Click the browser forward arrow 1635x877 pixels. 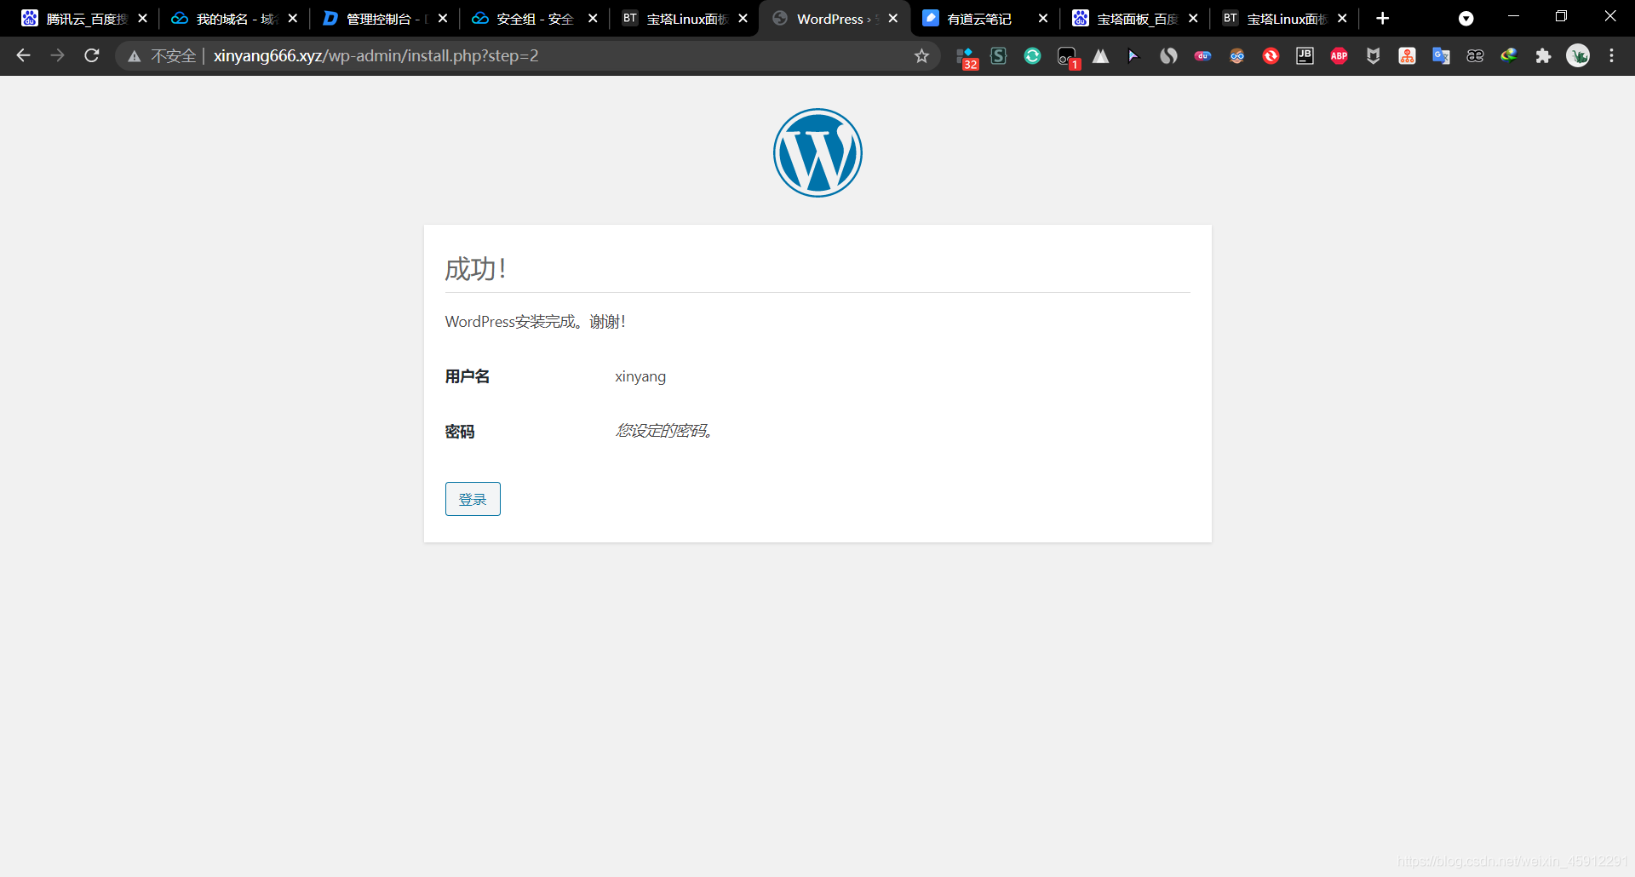coord(57,55)
